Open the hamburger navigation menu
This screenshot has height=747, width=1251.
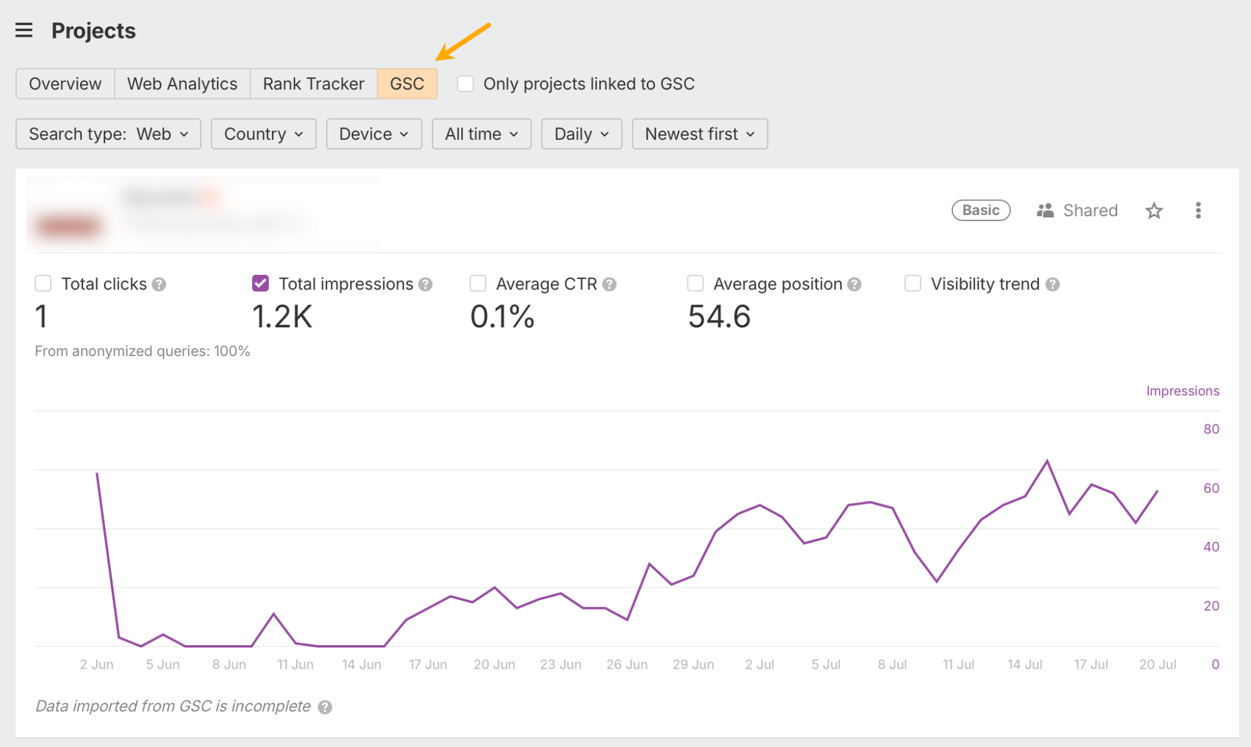[x=24, y=30]
